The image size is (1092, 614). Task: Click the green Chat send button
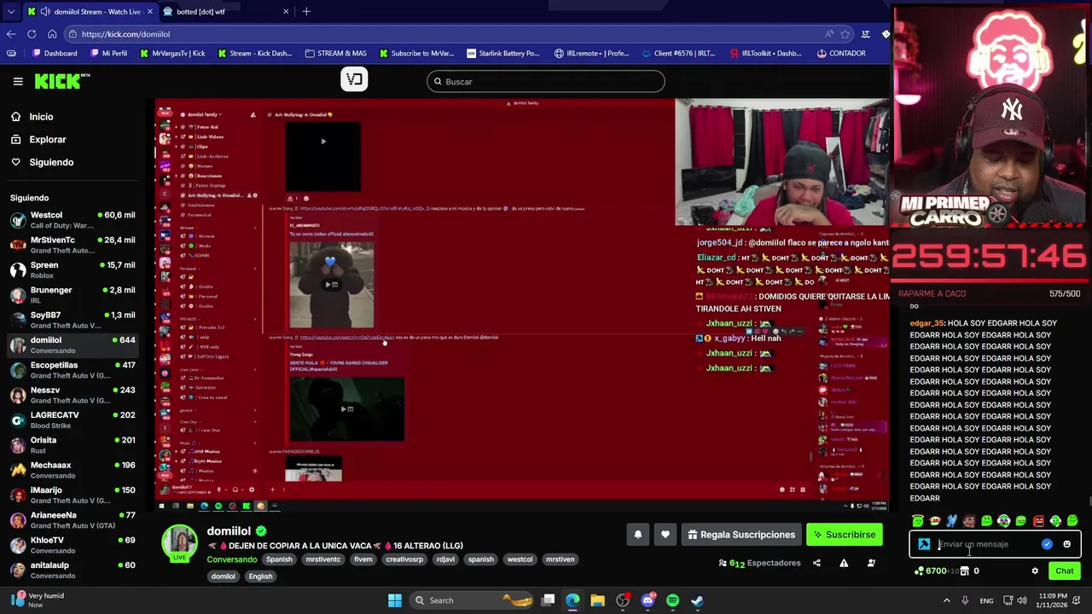click(1065, 571)
